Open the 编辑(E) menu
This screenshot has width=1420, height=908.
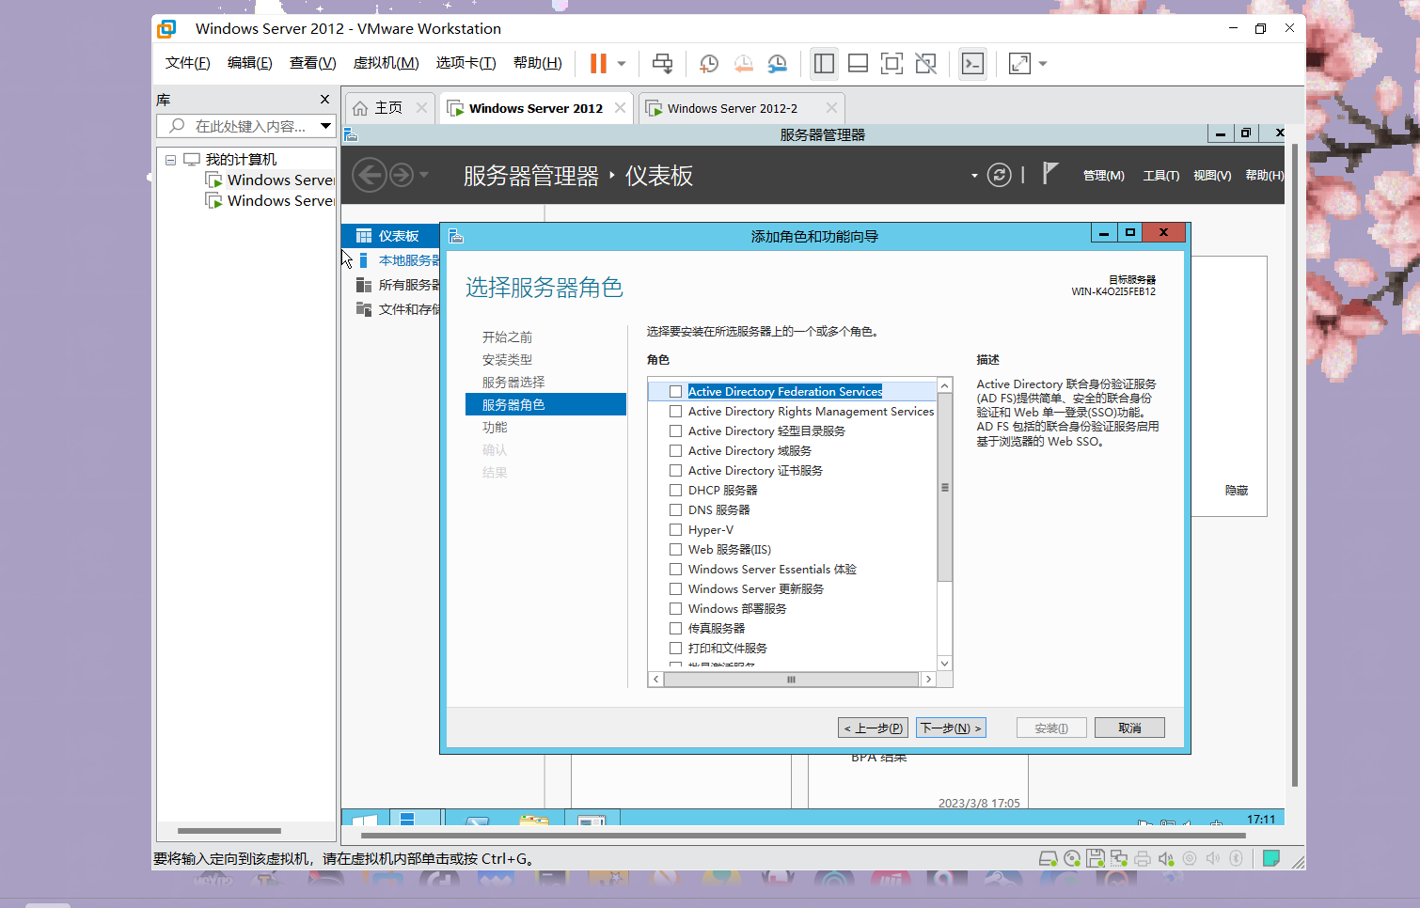coord(250,63)
